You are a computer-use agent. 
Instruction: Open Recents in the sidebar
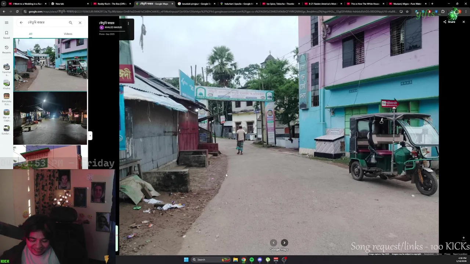coord(6,49)
